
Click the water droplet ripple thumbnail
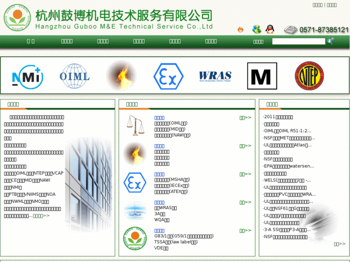coord(135,211)
